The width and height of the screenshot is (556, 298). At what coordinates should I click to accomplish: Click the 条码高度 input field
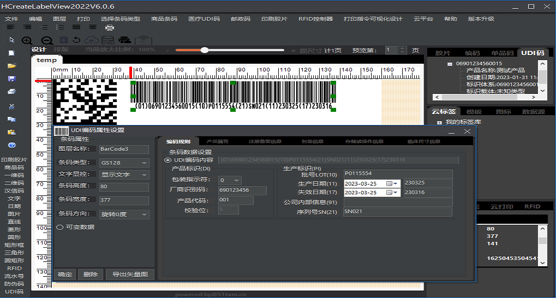point(124,187)
